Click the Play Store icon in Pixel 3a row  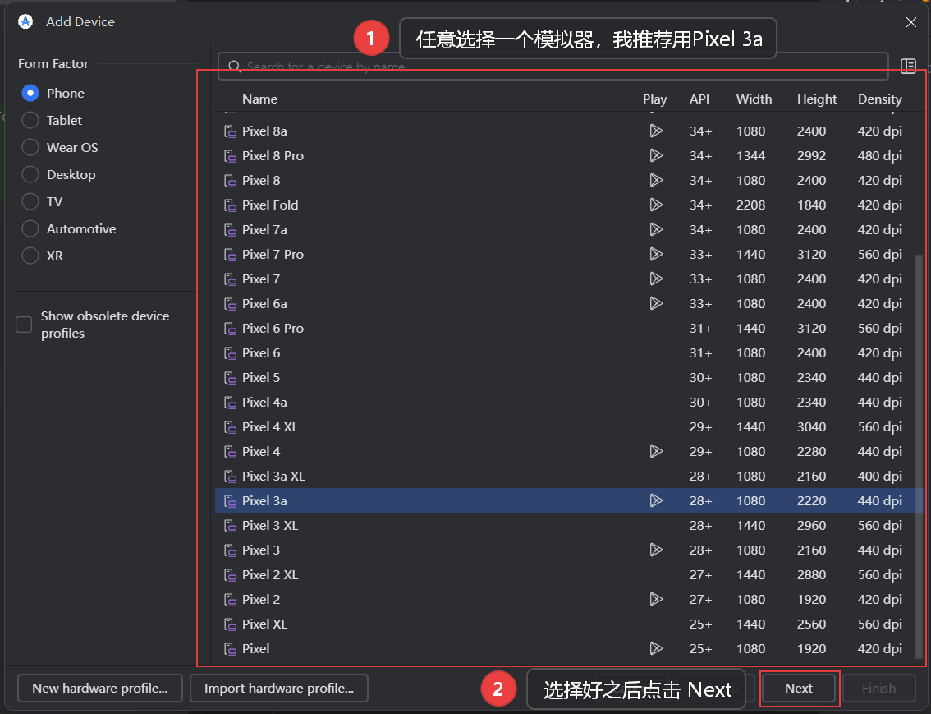coord(655,500)
